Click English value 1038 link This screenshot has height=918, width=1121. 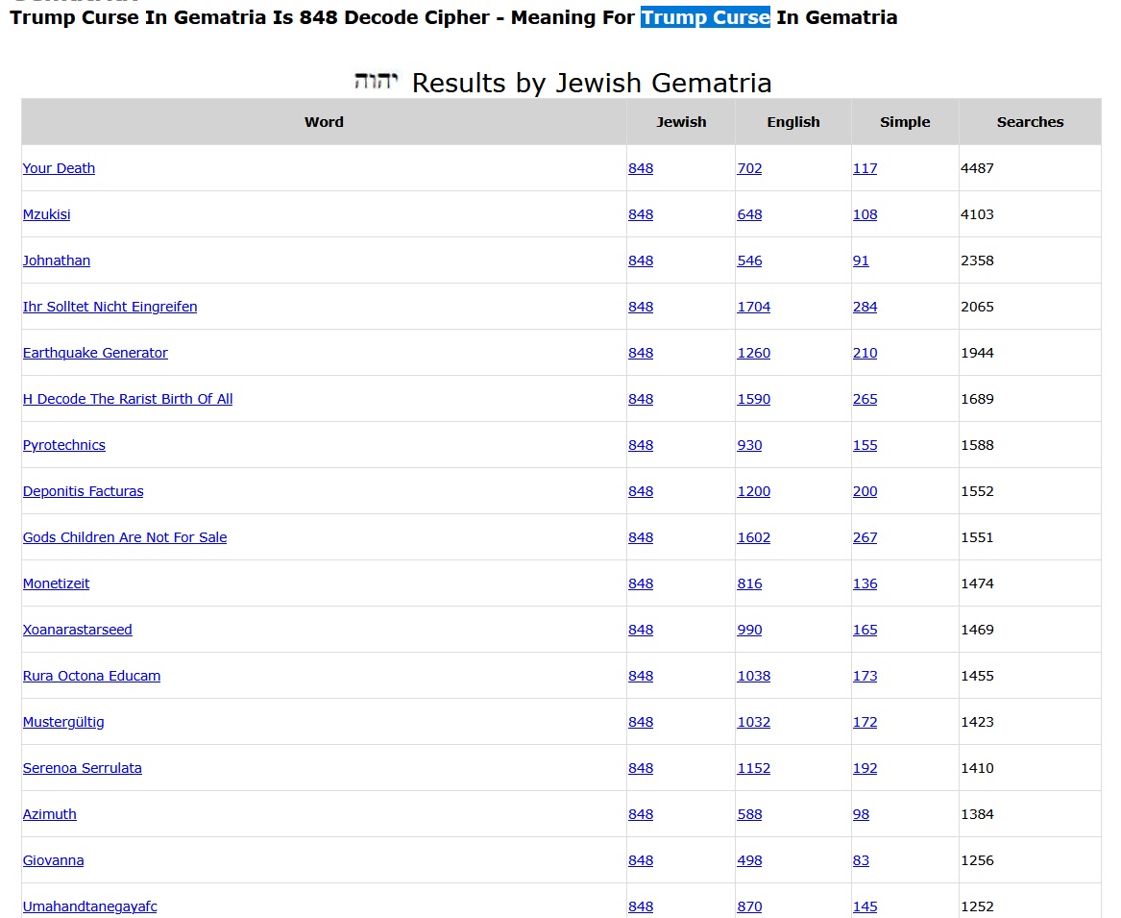click(753, 676)
